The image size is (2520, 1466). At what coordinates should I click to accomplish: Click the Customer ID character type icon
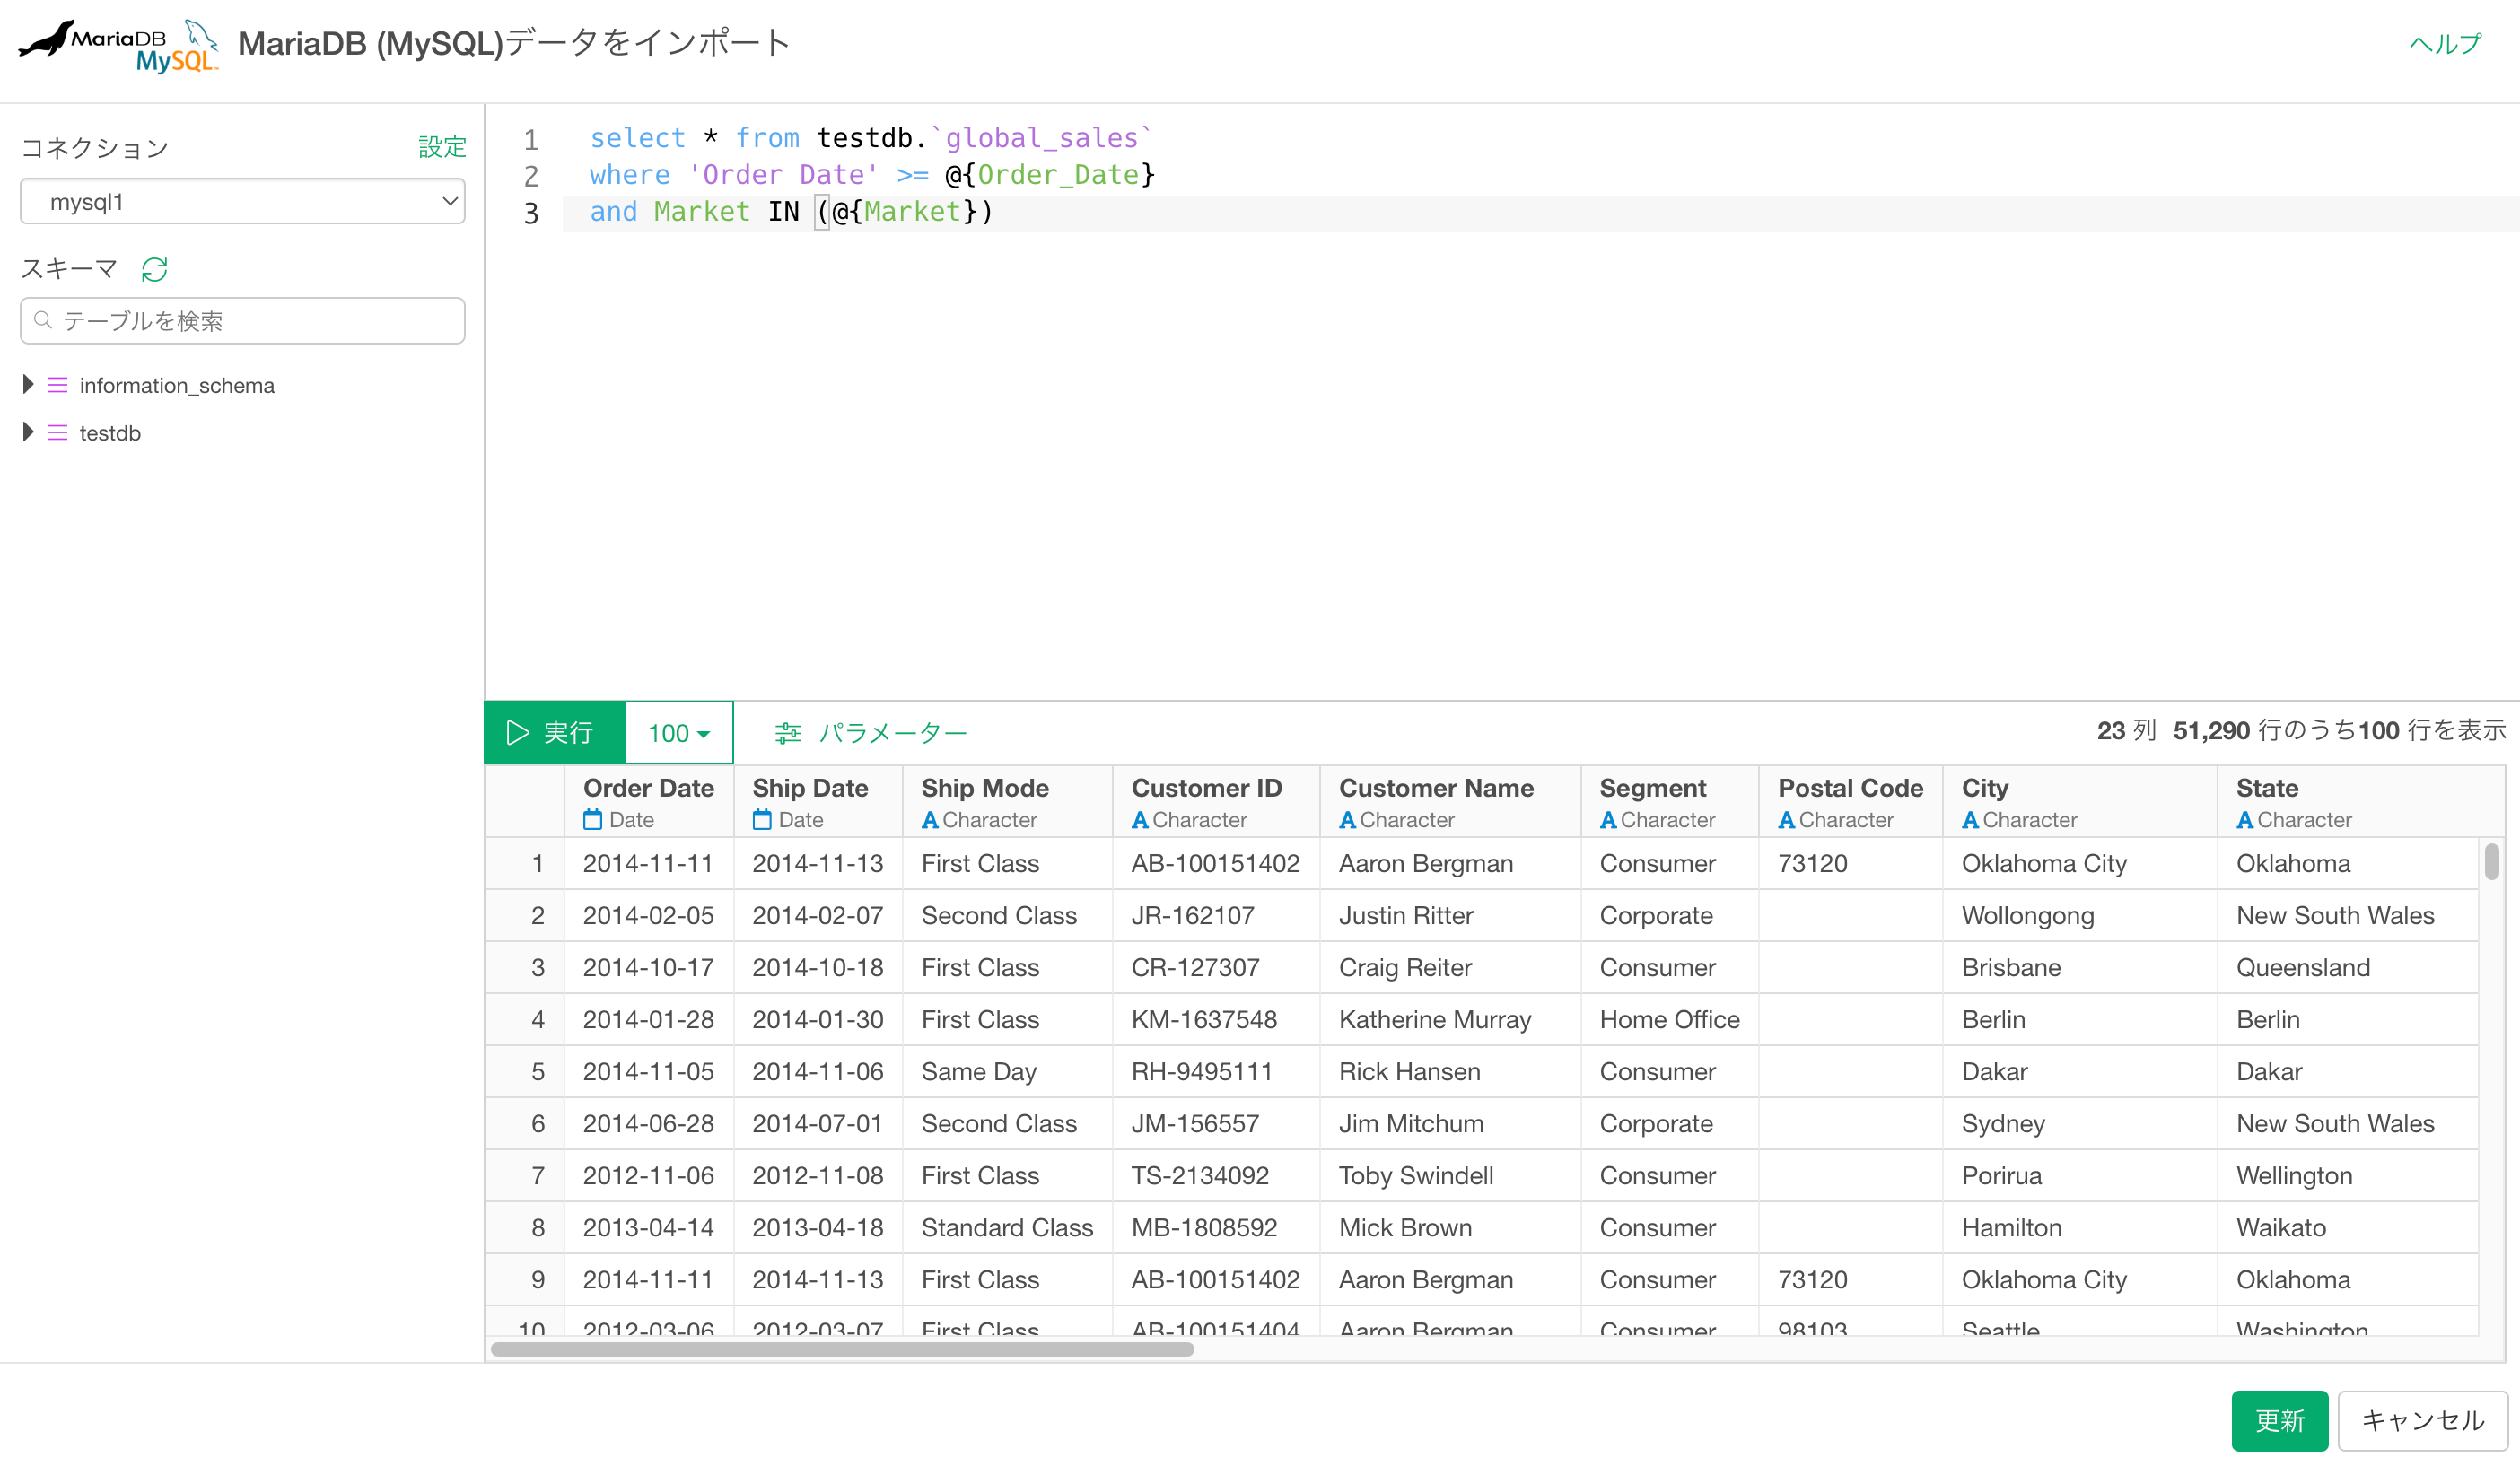tap(1140, 820)
